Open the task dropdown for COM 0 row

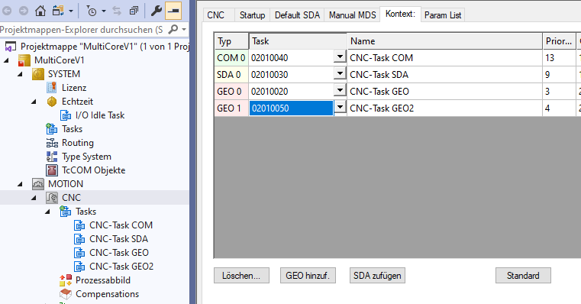340,57
